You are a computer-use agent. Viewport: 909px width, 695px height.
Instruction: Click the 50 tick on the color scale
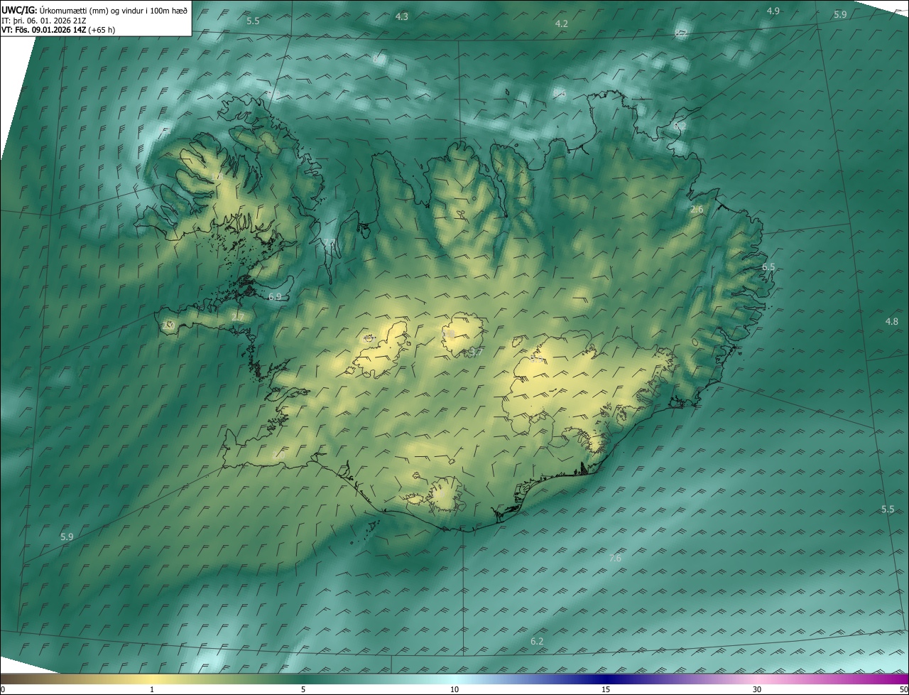coord(903,689)
